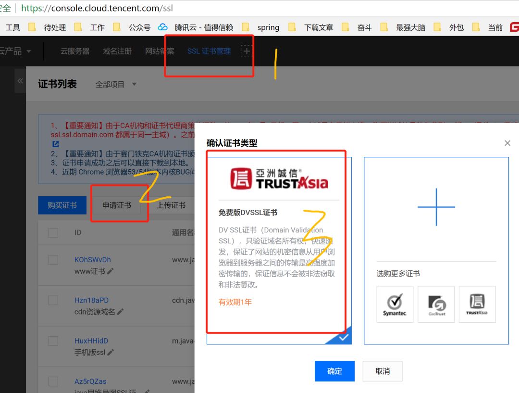The width and height of the screenshot is (519, 393).
Task: Open the 最强大脑 bookmark folder
Action: pyautogui.click(x=403, y=27)
